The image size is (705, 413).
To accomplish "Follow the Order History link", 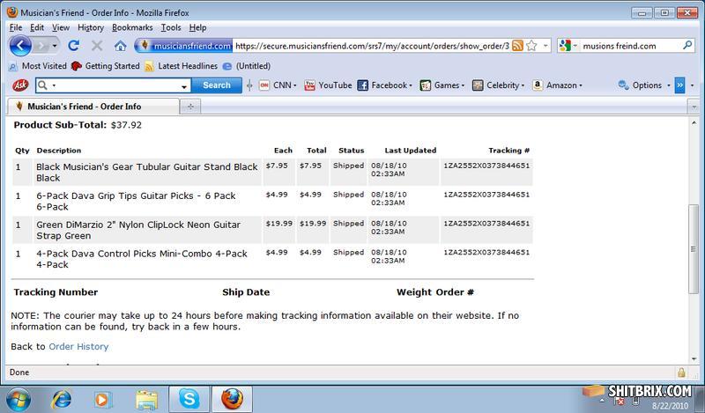I will pyautogui.click(x=78, y=346).
